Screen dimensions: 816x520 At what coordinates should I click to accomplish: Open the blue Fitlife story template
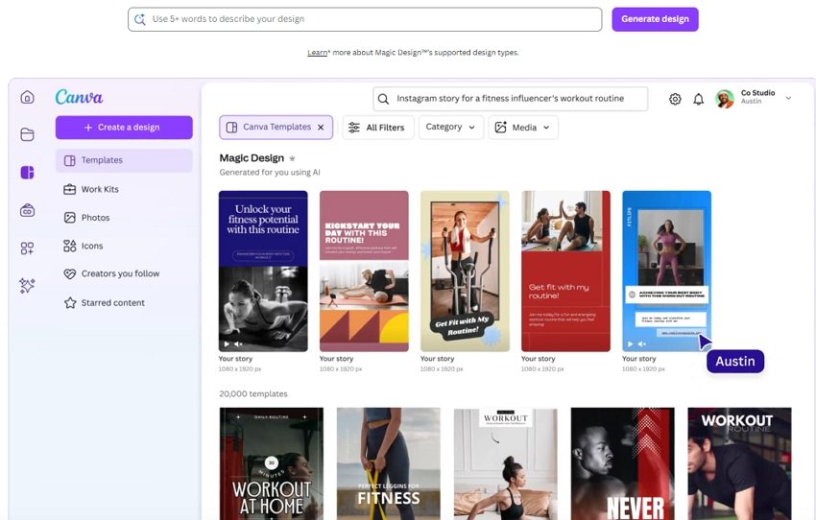[x=666, y=271]
